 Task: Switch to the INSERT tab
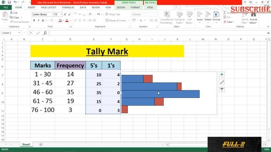tap(31, 8)
